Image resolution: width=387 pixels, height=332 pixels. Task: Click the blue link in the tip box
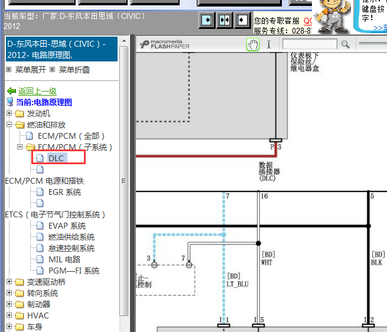click(x=380, y=28)
